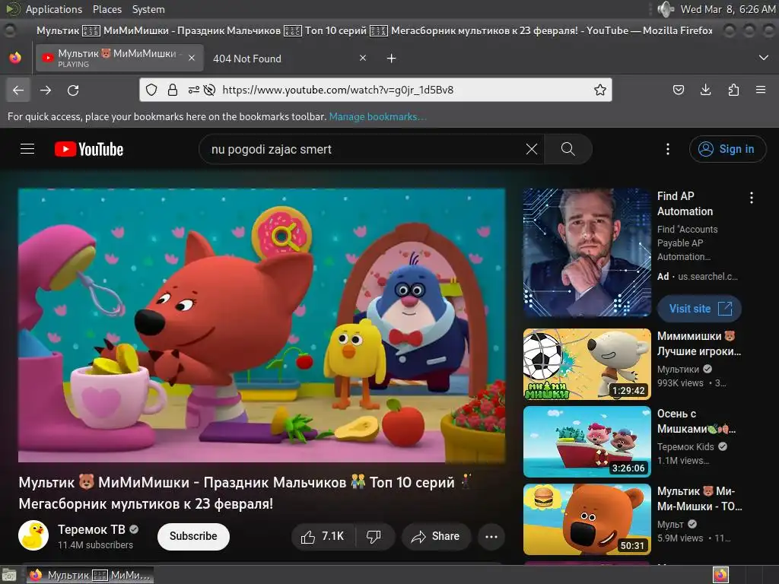Bookmark this page with the star
The width and height of the screenshot is (779, 584).
point(600,90)
